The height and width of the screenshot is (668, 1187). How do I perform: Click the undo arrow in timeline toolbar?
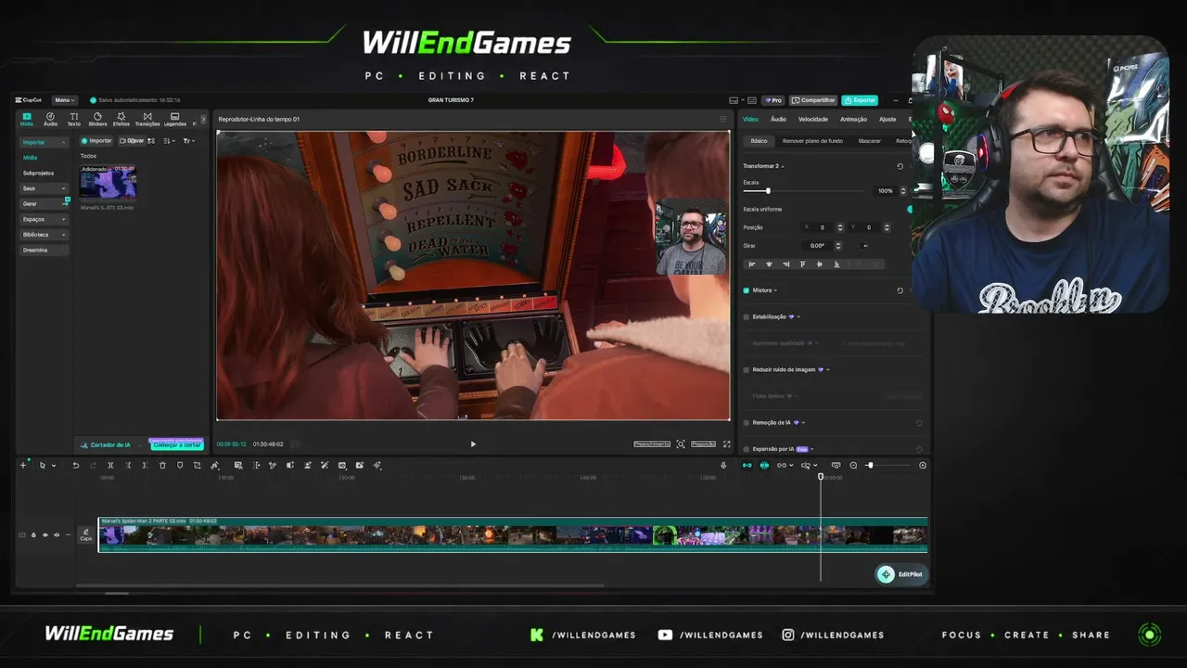[x=76, y=465]
